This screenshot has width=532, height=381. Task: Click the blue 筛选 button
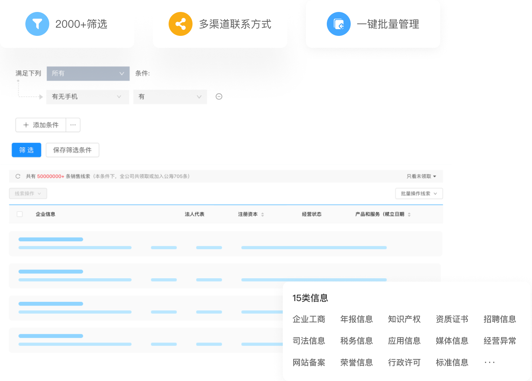click(x=26, y=150)
